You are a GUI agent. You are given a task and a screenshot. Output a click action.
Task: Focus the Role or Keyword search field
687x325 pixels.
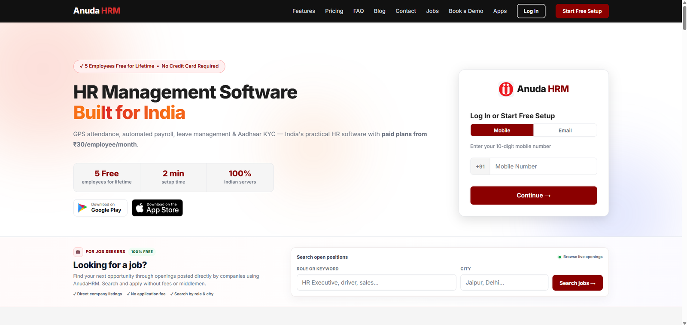377,282
